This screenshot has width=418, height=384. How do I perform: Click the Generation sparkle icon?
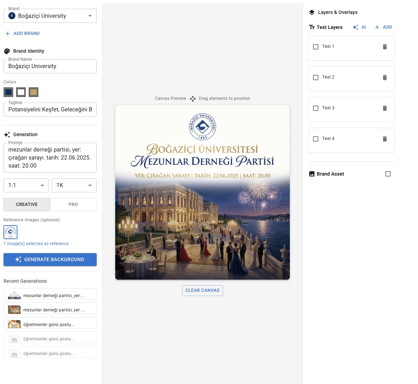7,134
